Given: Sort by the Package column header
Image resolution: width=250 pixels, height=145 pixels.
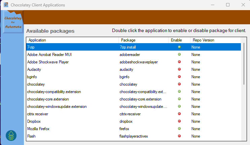Looking at the screenshot, I should tap(143, 40).
